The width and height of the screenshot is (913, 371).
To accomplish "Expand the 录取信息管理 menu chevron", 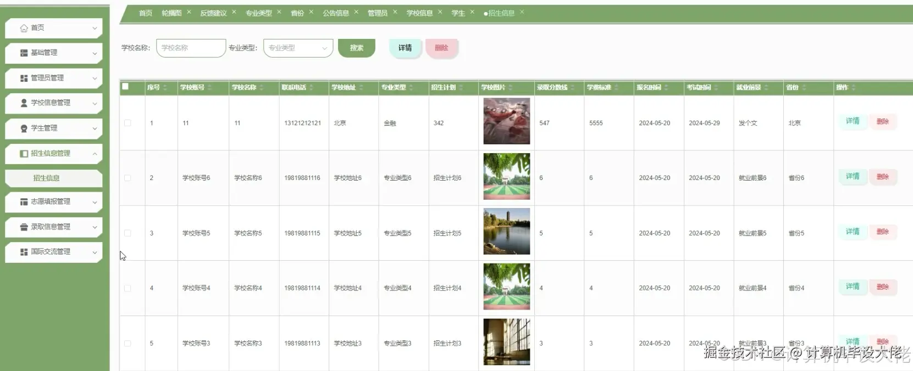I will [x=95, y=227].
